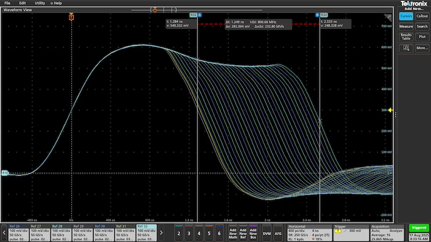Open the File menu
The height and width of the screenshot is (242, 431).
[7, 3]
